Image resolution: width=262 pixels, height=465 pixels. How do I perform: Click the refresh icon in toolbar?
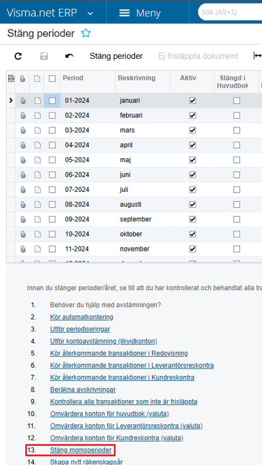pyautogui.click(x=18, y=56)
